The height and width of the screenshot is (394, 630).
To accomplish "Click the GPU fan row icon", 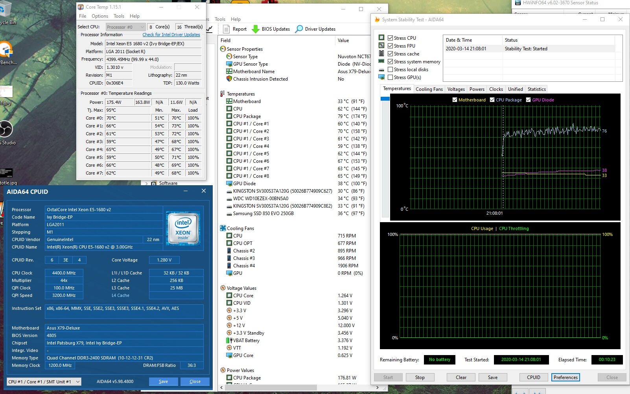I will (x=229, y=273).
